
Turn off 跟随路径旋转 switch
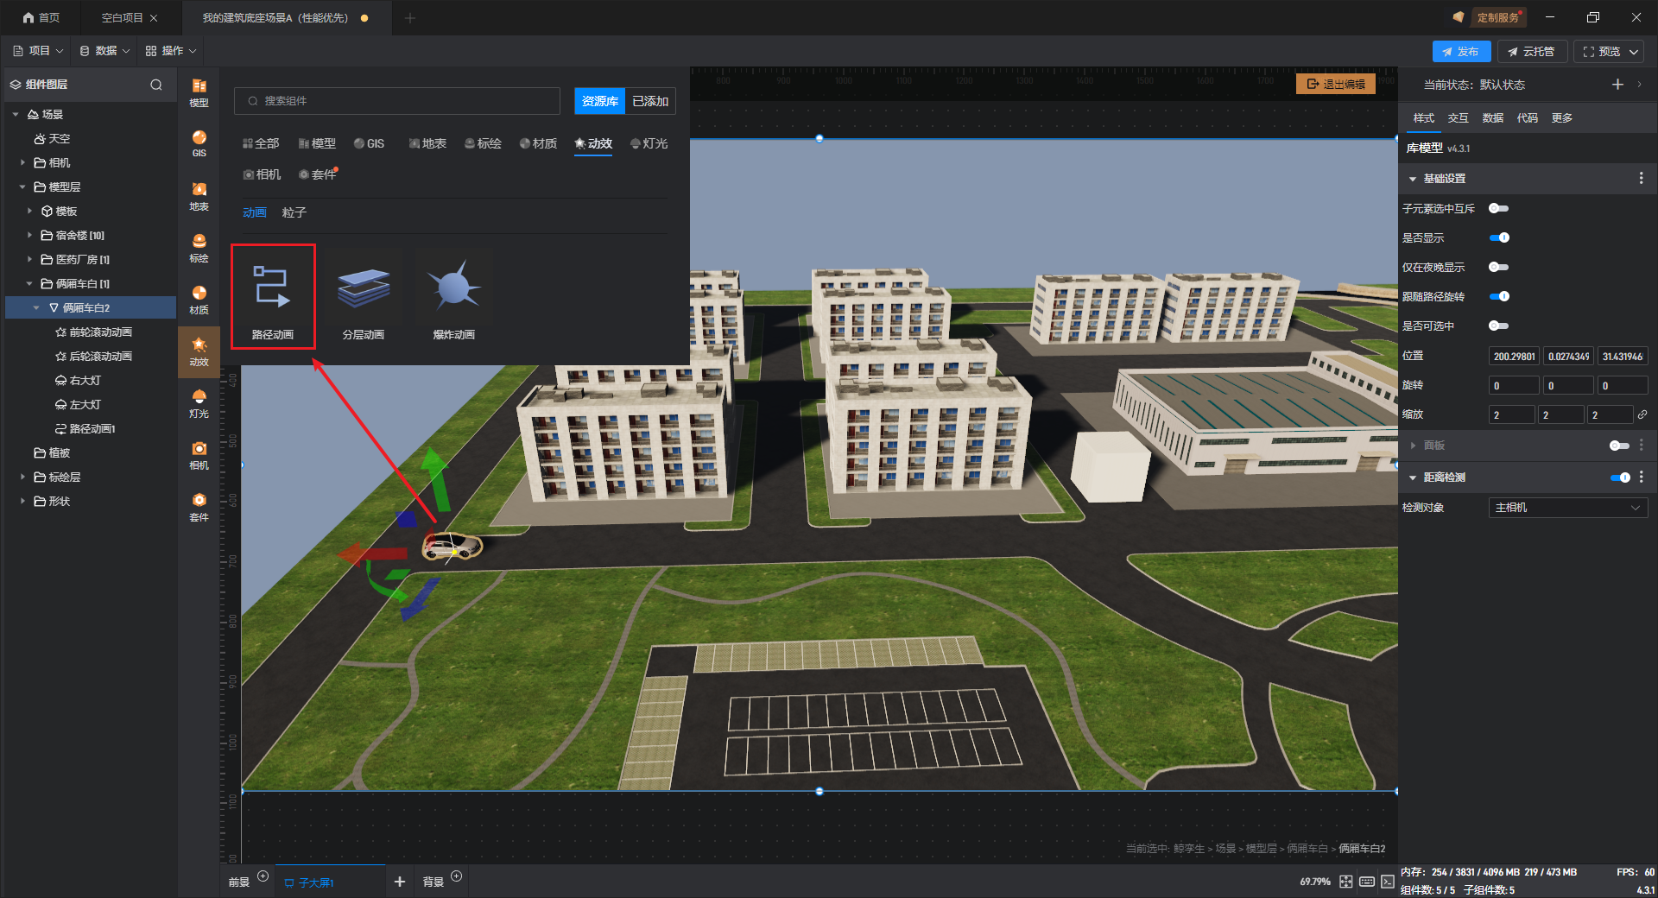[x=1498, y=296]
